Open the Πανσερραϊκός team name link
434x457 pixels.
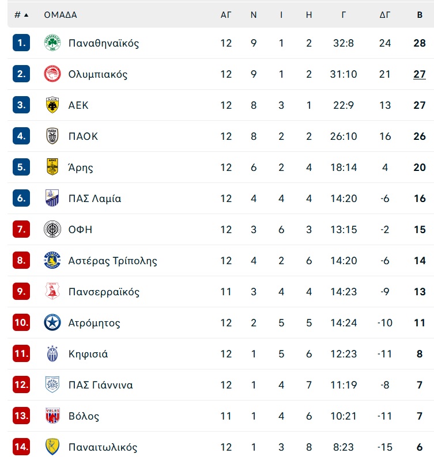click(104, 292)
